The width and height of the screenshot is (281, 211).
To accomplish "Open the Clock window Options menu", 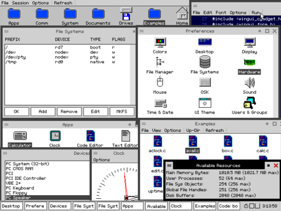I will point(101,160).
